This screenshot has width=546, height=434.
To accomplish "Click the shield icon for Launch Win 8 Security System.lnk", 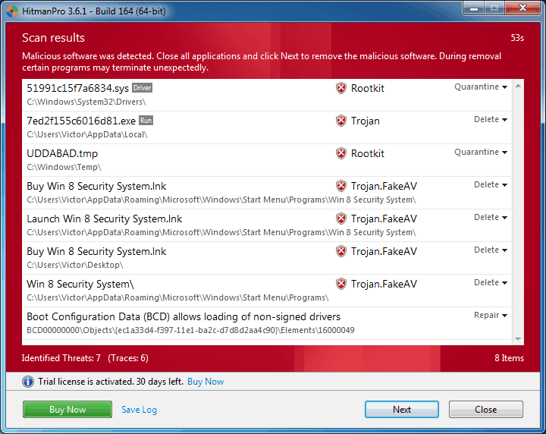I will click(341, 219).
